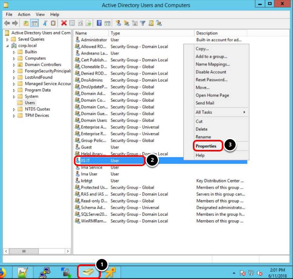Select the Administrator user row
Viewport: 293px width, 279px height.
161,40
